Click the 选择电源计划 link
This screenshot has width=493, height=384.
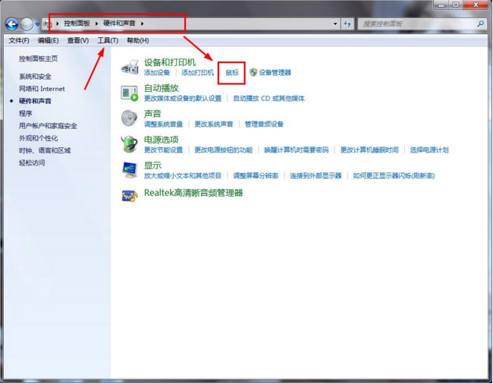point(429,150)
